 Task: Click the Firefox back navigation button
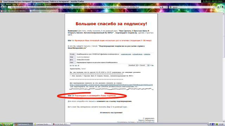pyautogui.click(x=2, y=7)
